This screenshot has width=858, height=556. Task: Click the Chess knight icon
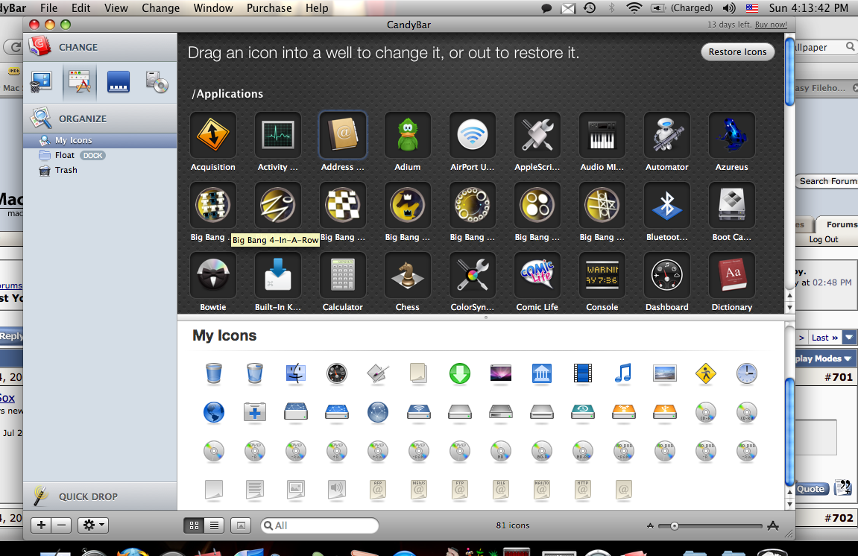click(408, 275)
